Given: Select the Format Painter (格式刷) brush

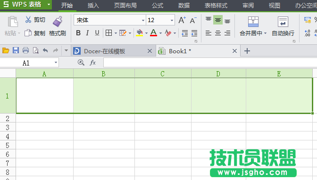Looking at the screenshot, I should click(x=58, y=21).
